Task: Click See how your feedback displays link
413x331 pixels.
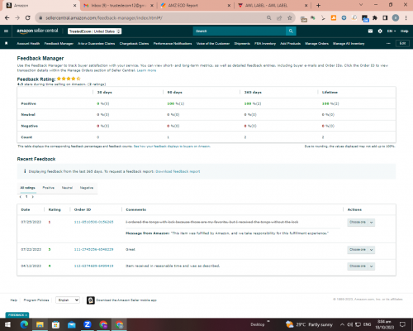Action: tap(172, 146)
